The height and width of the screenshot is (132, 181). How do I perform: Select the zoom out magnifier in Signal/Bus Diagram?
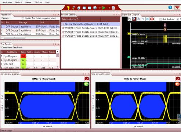click(x=139, y=19)
